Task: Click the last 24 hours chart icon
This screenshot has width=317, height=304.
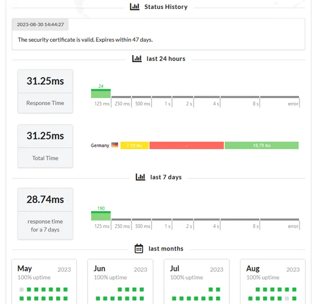Action: (x=137, y=58)
